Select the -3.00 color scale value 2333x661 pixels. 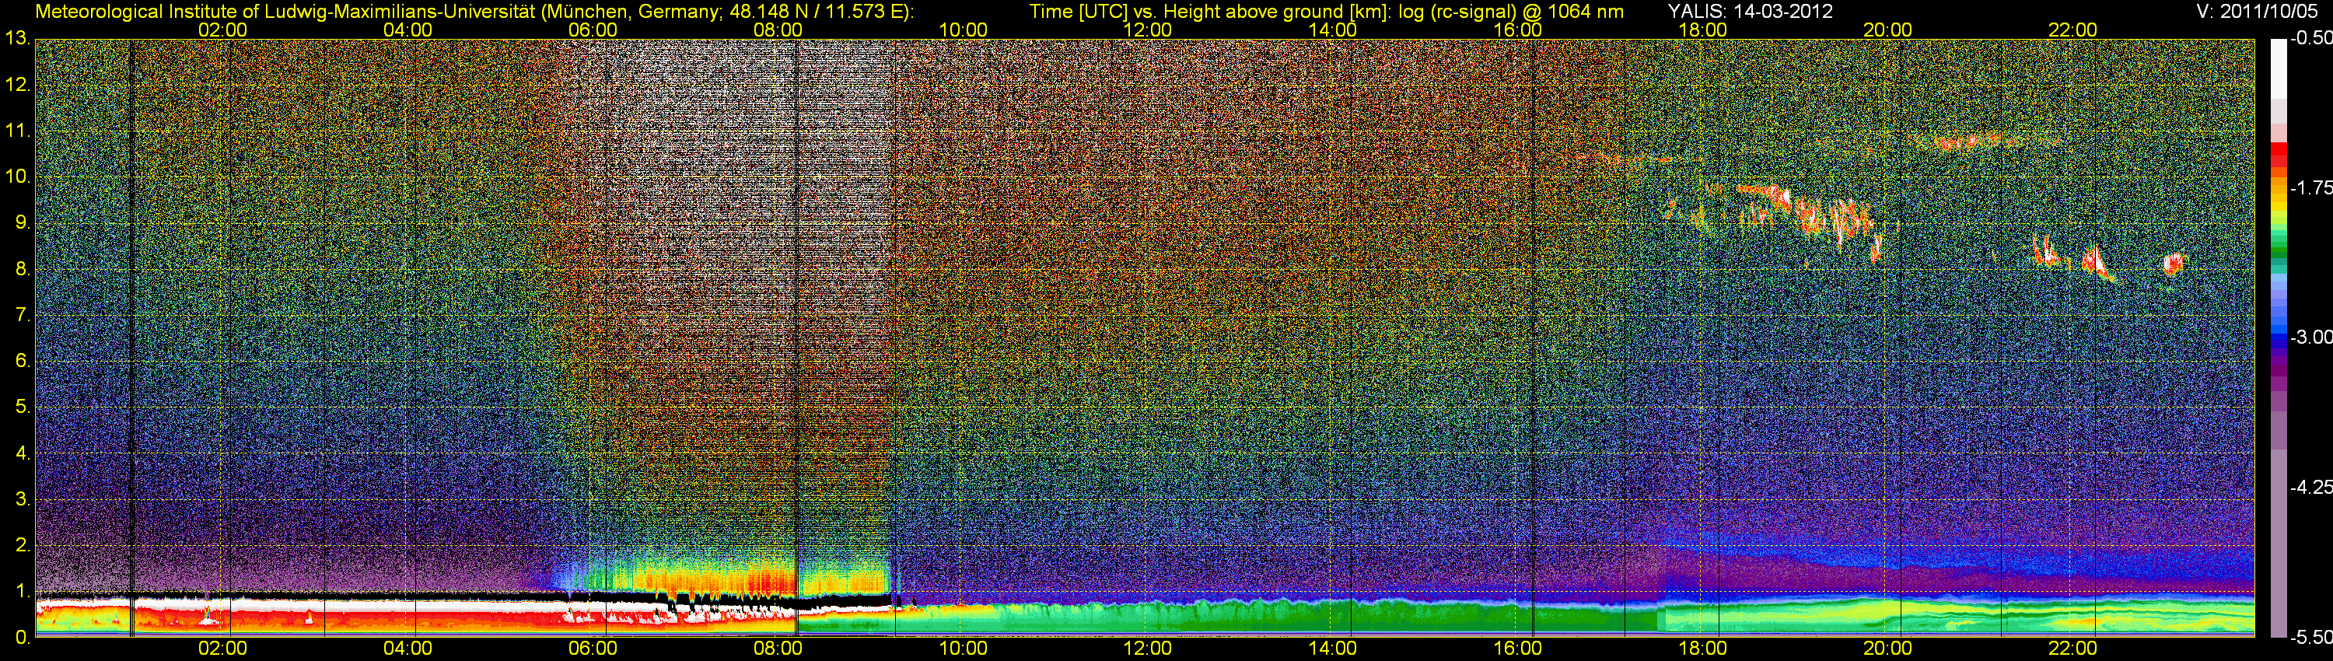pyautogui.click(x=2310, y=337)
